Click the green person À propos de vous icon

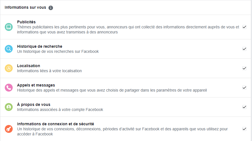click(x=9, y=107)
